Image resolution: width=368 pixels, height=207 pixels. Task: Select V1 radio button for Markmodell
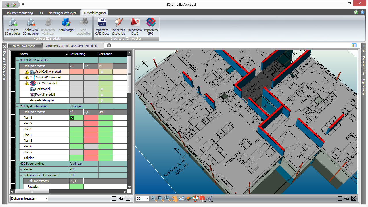click(x=102, y=89)
